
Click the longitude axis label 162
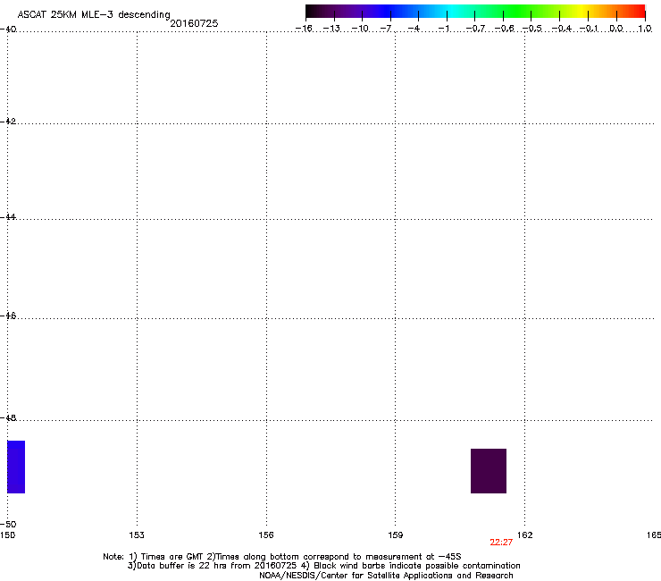coord(525,535)
